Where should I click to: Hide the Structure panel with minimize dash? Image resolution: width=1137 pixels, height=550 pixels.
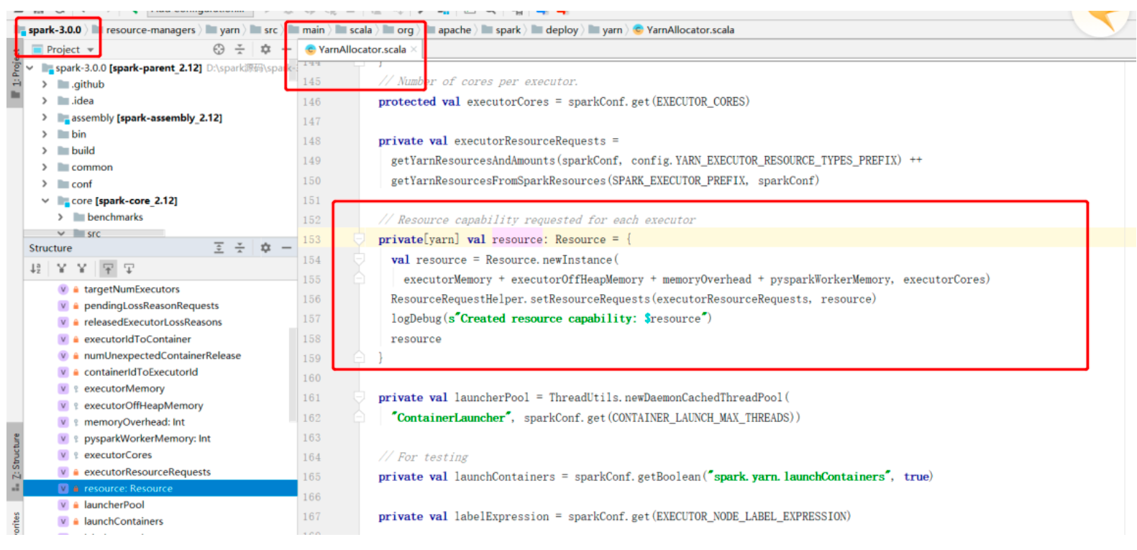pos(286,248)
